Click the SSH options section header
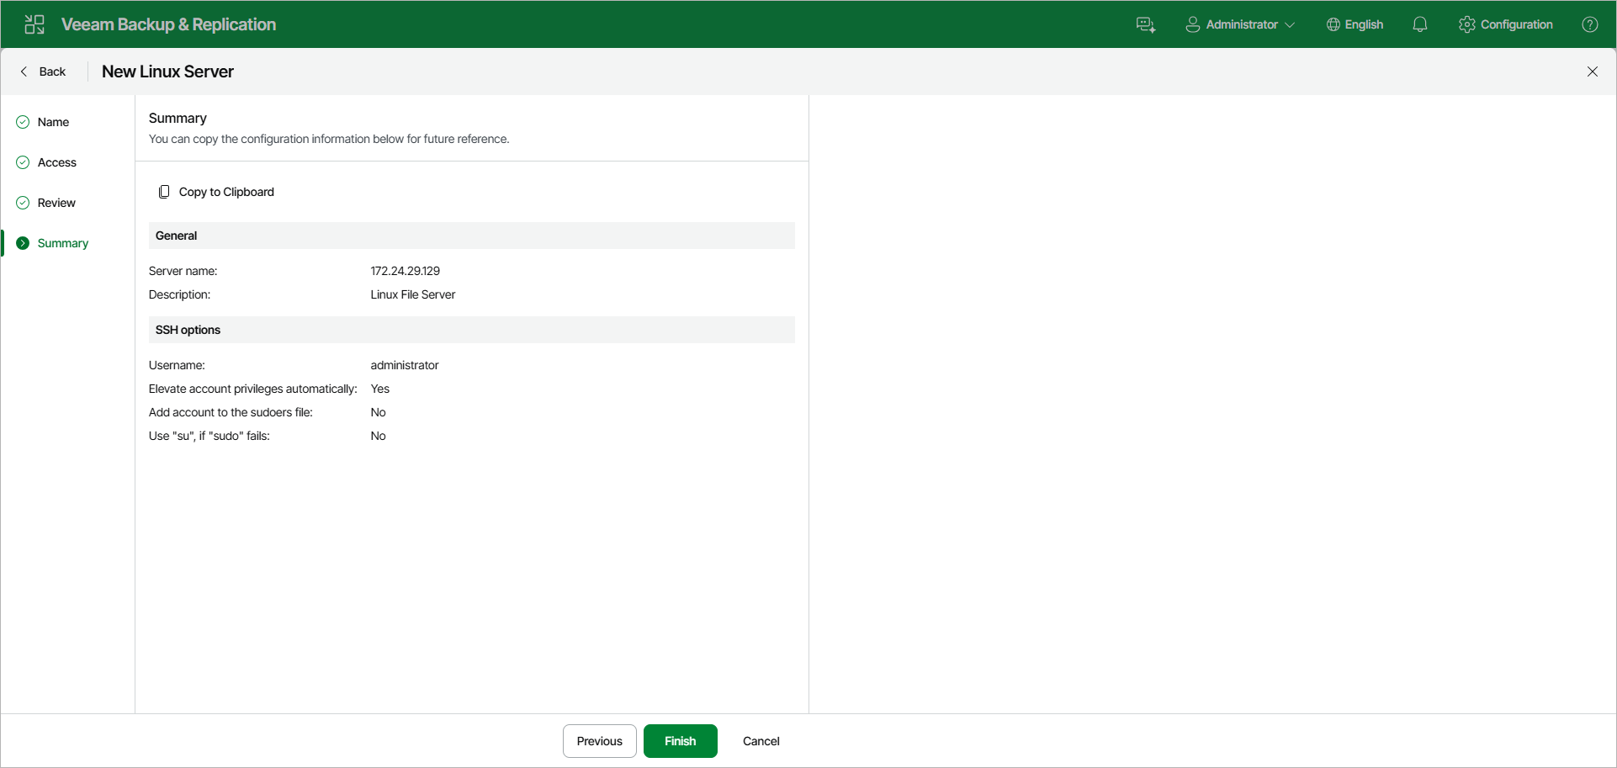Viewport: 1617px width, 768px height. tap(472, 330)
